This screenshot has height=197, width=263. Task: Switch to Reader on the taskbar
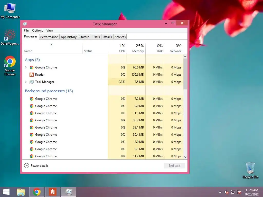(x=52, y=192)
